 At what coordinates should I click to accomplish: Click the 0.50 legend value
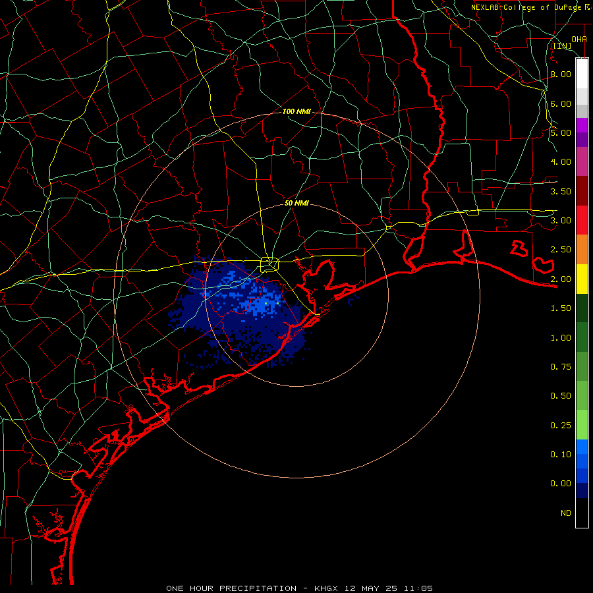(x=561, y=396)
